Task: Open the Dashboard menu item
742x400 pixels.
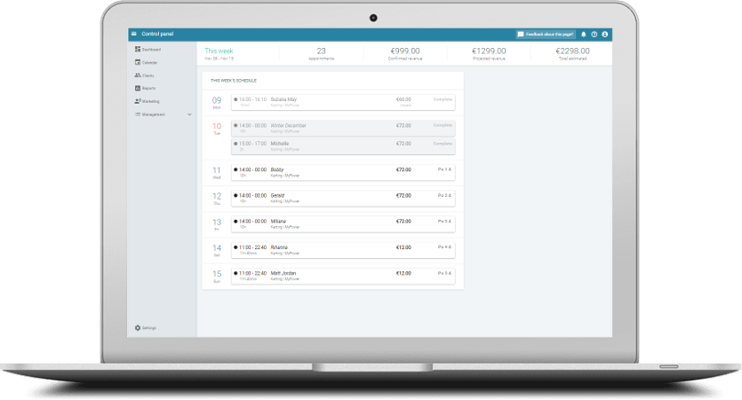Action: click(151, 50)
